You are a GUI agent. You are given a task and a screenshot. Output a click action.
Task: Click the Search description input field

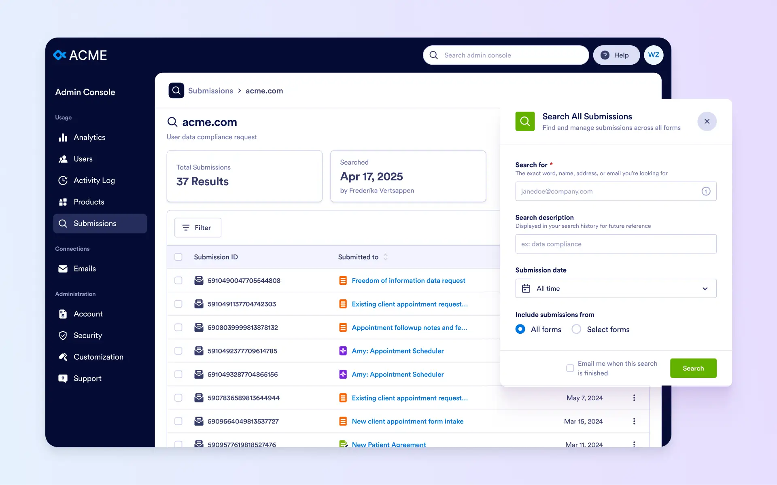616,244
